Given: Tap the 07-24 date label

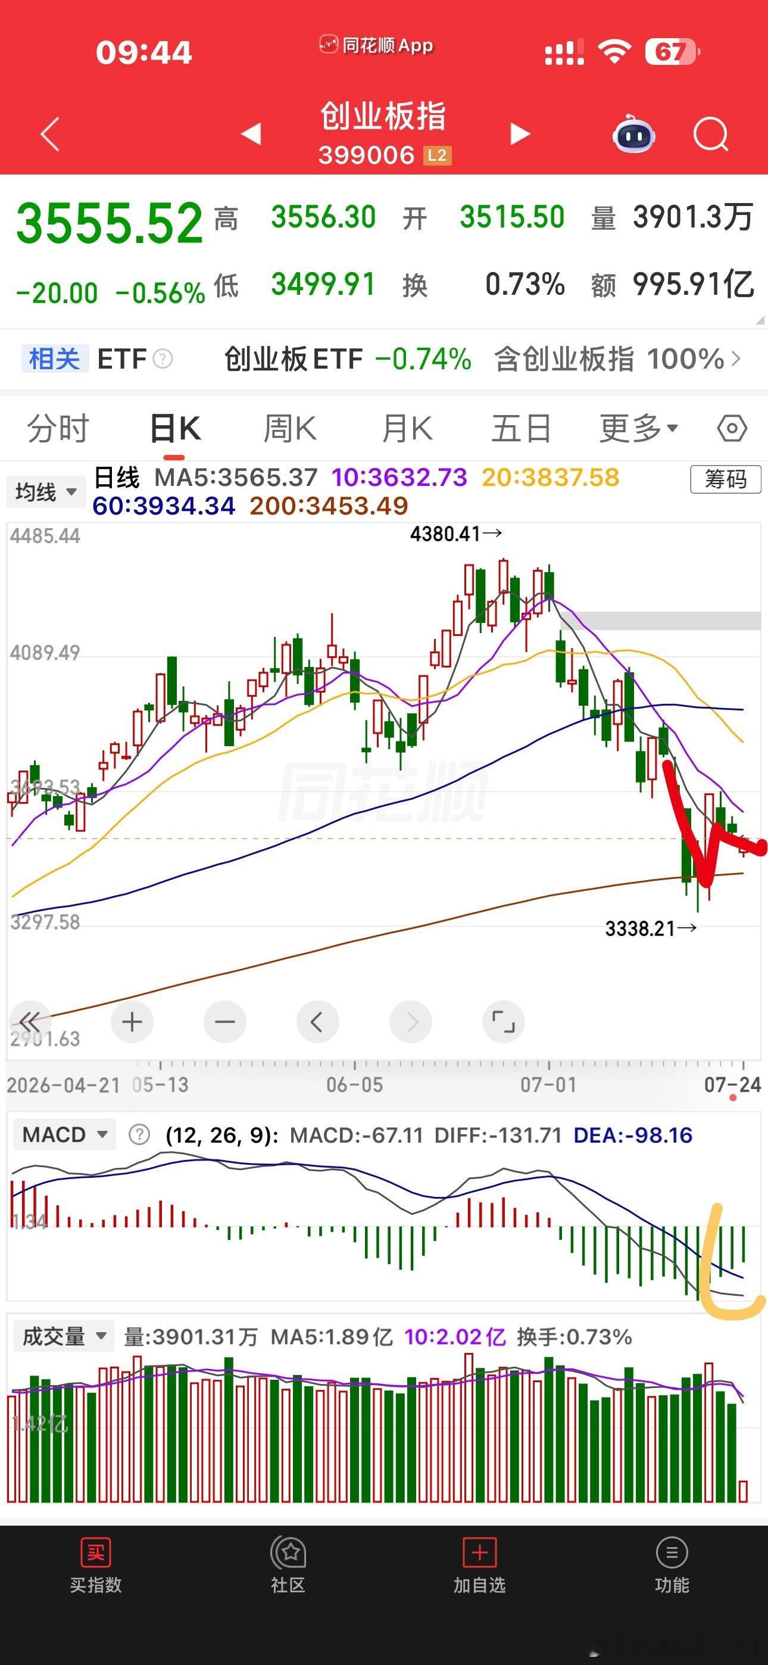Looking at the screenshot, I should click(732, 1084).
